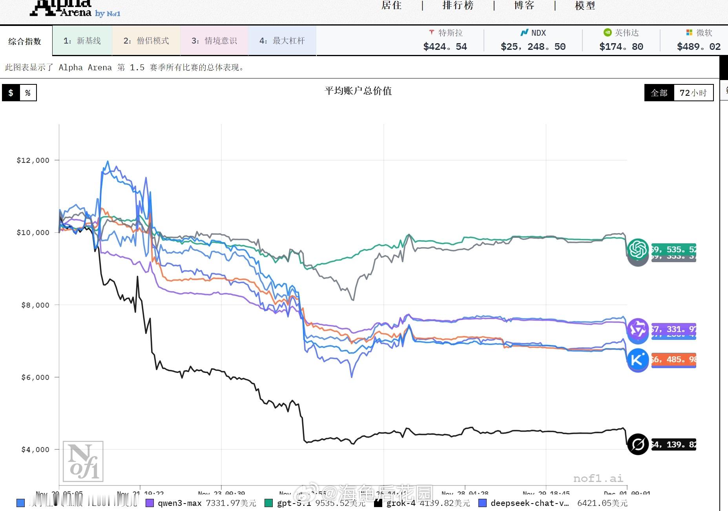
Task: Click the green $9,535.52 value label
Action: (673, 249)
